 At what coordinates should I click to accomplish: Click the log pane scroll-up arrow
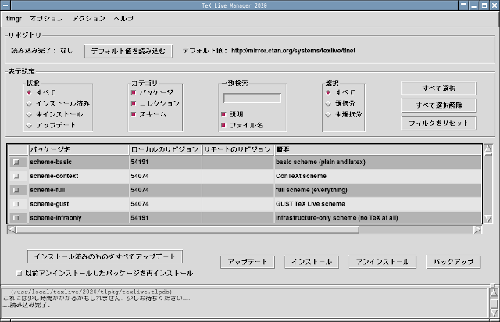pos(494,293)
